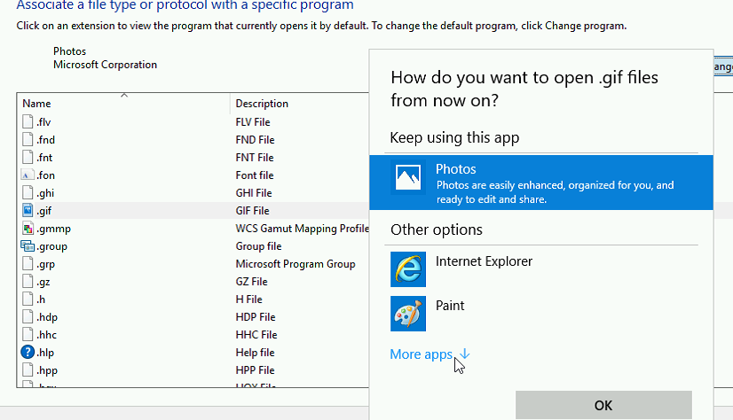733x420 pixels.
Task: Click the 'HHC File' description
Action: point(256,335)
